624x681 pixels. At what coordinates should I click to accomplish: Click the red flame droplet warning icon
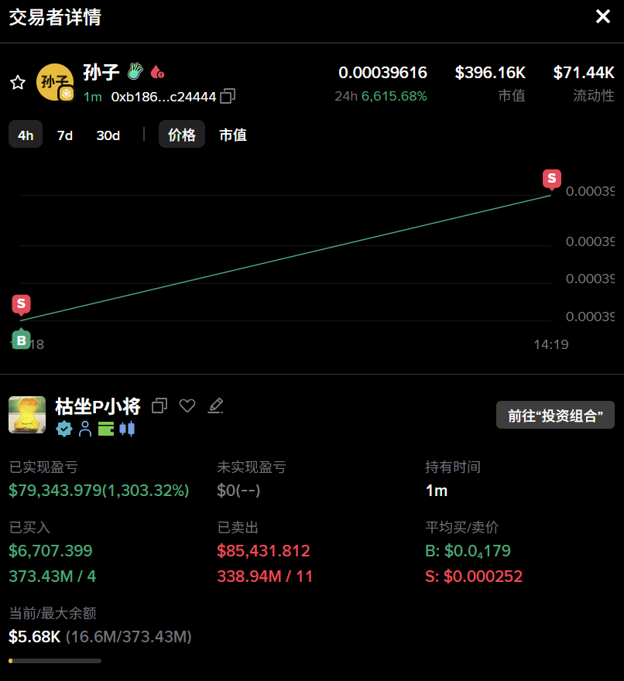coord(157,72)
